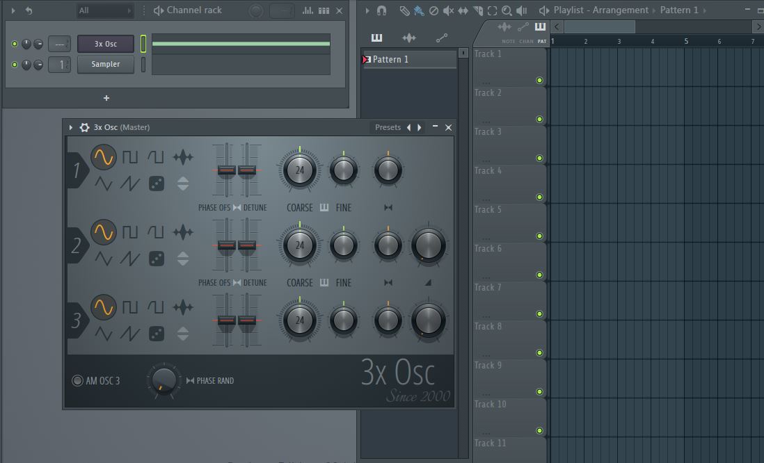The height and width of the screenshot is (463, 764).
Task: Go to next preset arrow
Action: point(419,127)
